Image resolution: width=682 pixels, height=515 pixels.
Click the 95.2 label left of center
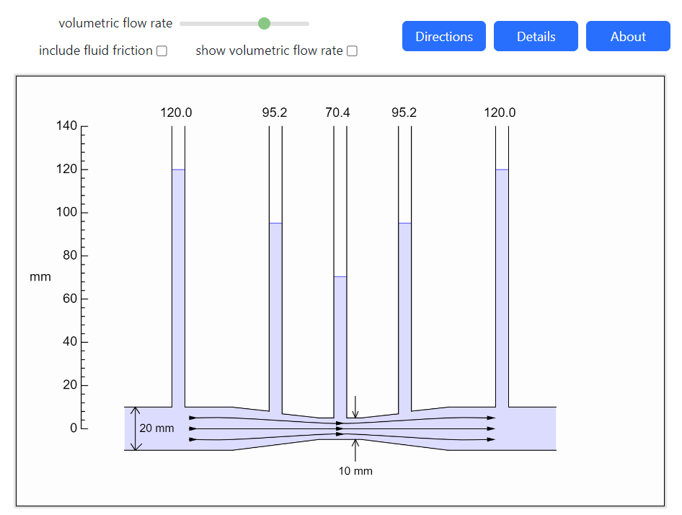[274, 113]
